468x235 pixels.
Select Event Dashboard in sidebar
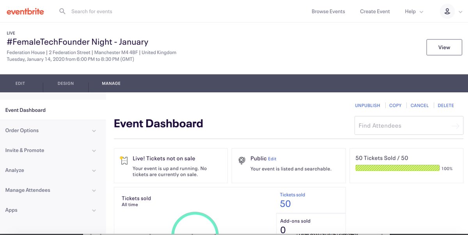pos(53,110)
